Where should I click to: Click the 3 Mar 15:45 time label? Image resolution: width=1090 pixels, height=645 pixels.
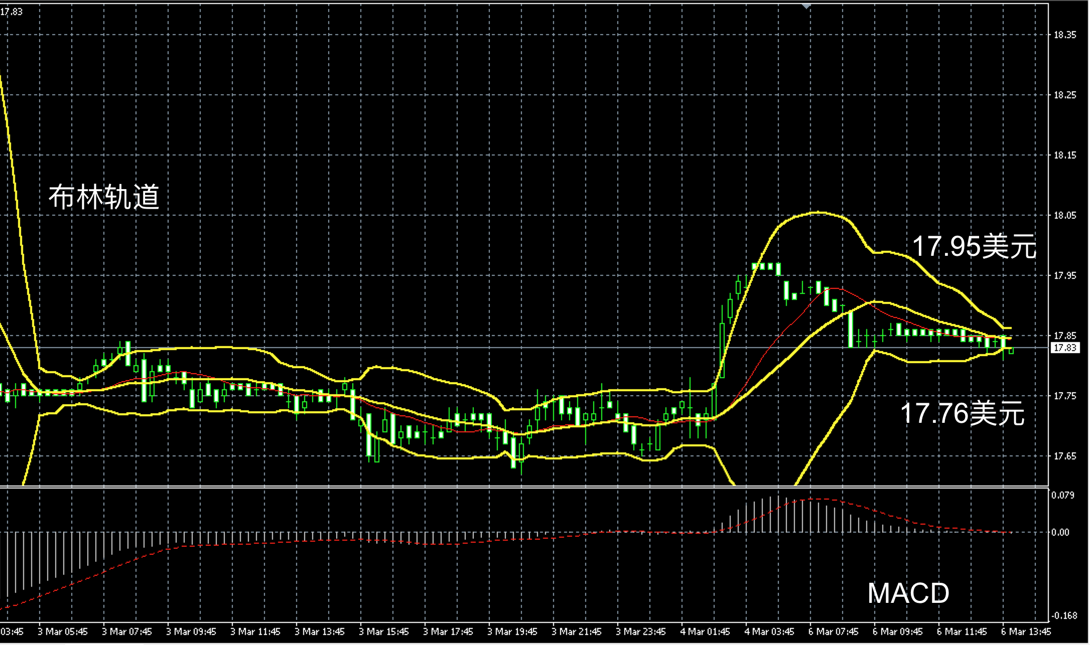(x=384, y=631)
